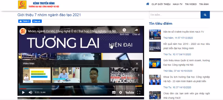This screenshot has width=223, height=100.
Task: Open the TIN VIDEO menu
Action: tap(191, 4)
